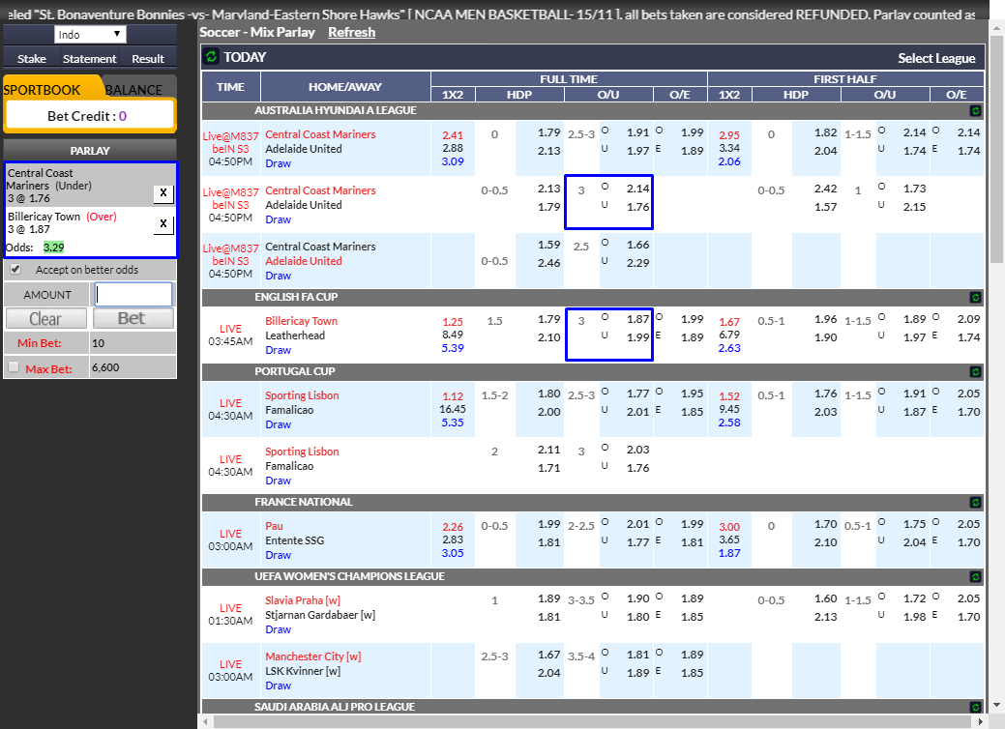Click inside the AMOUNT input field

[x=133, y=294]
